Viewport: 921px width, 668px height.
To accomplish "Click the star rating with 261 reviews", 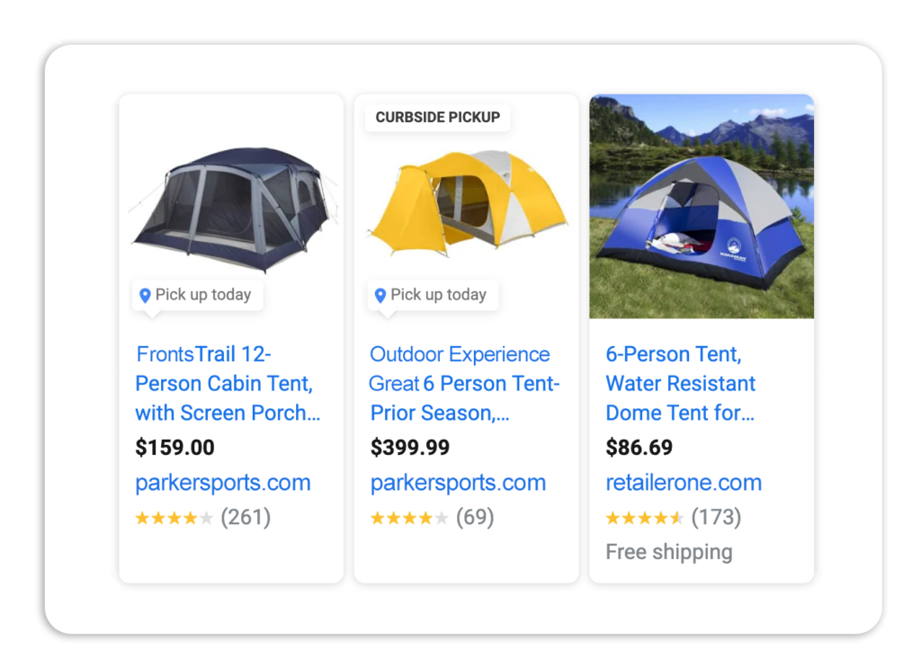I will click(x=174, y=518).
